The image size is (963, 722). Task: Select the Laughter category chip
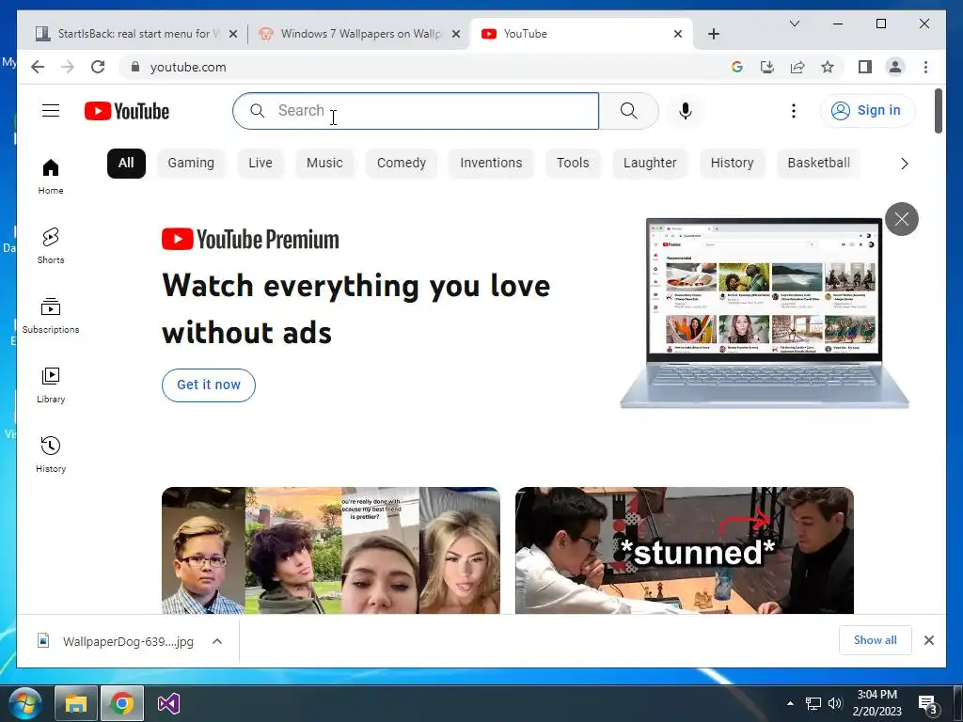click(650, 164)
